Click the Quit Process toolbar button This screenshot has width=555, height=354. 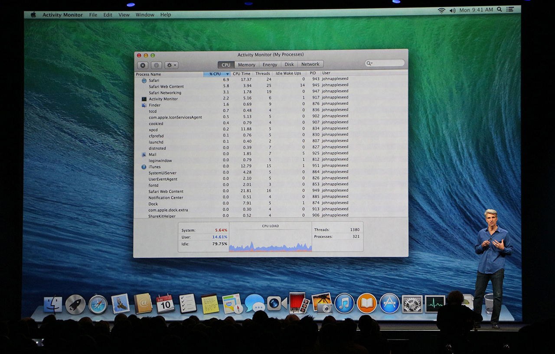(143, 65)
